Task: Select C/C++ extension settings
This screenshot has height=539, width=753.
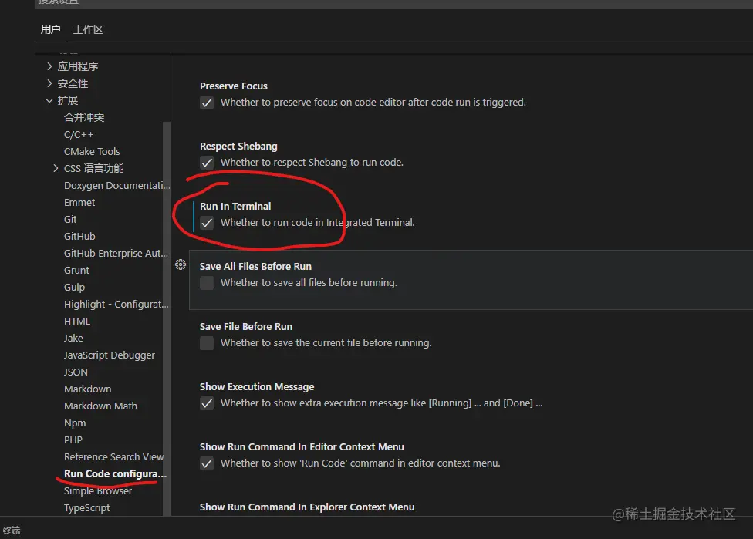Action: 79,134
